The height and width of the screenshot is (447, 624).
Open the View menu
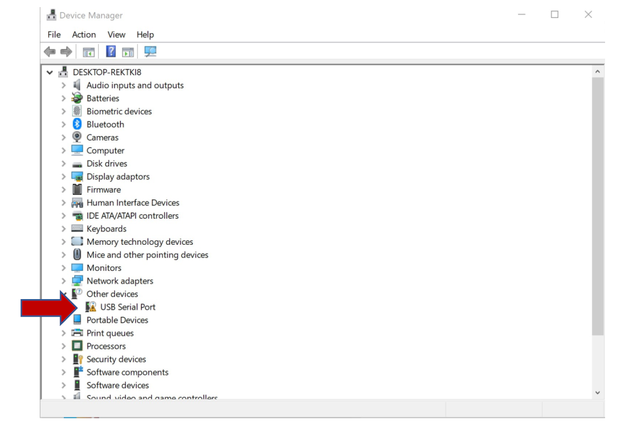pyautogui.click(x=116, y=34)
